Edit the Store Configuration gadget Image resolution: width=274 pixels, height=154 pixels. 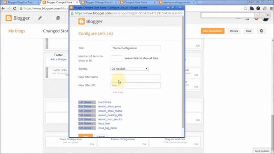tap(92, 144)
